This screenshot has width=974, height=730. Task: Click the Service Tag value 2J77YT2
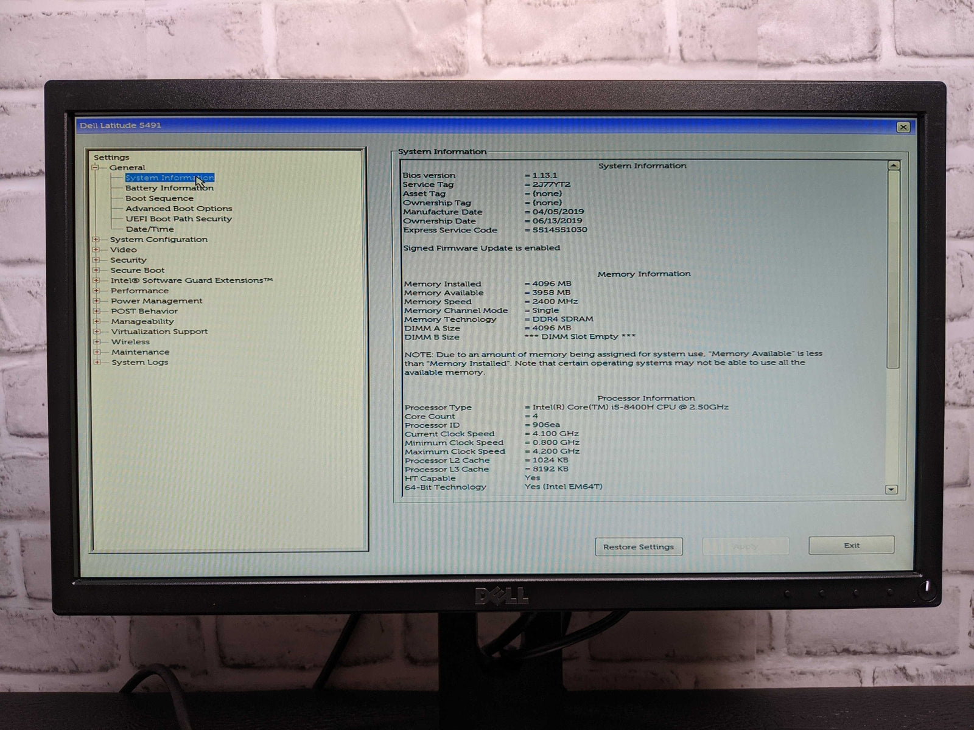tap(550, 184)
